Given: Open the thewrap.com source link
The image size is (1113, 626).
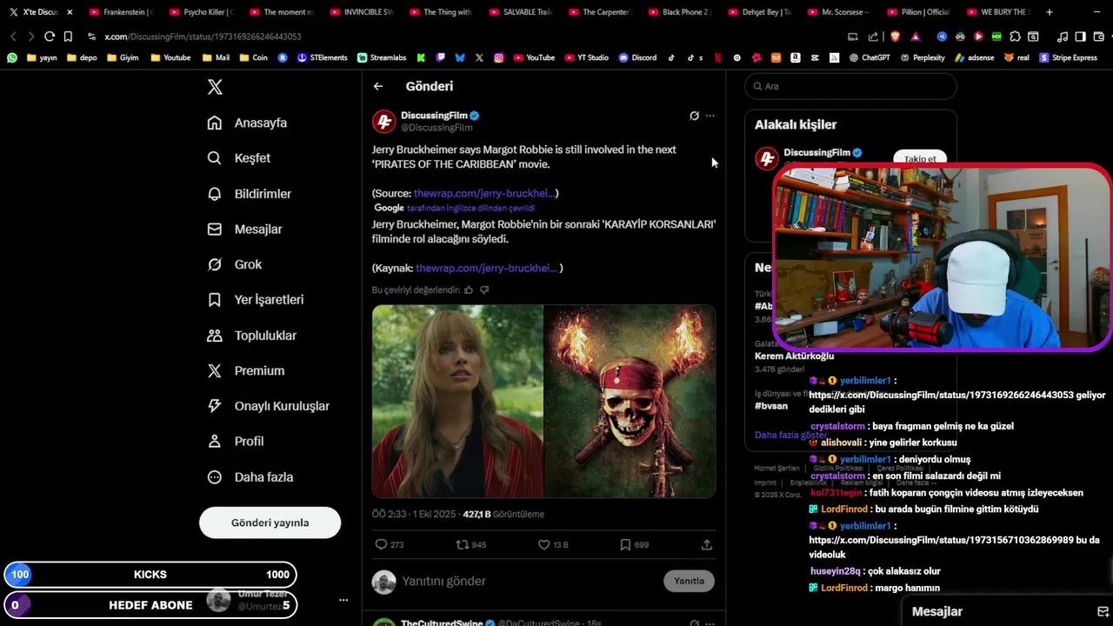Looking at the screenshot, I should [x=483, y=193].
